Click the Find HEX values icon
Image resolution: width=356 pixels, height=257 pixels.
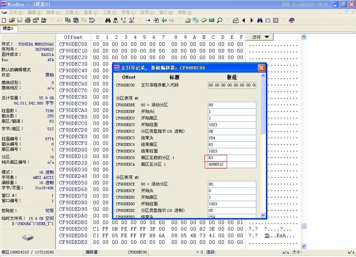click(116, 20)
